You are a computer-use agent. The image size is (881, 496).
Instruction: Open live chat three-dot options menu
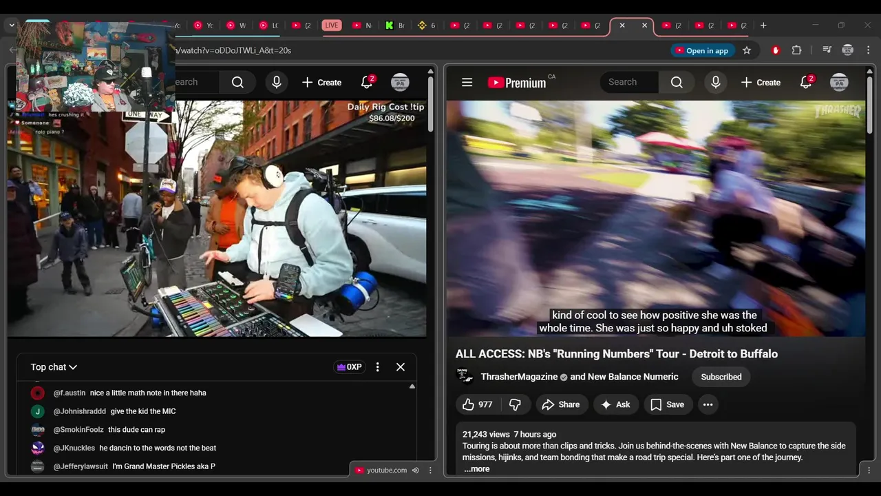(377, 367)
